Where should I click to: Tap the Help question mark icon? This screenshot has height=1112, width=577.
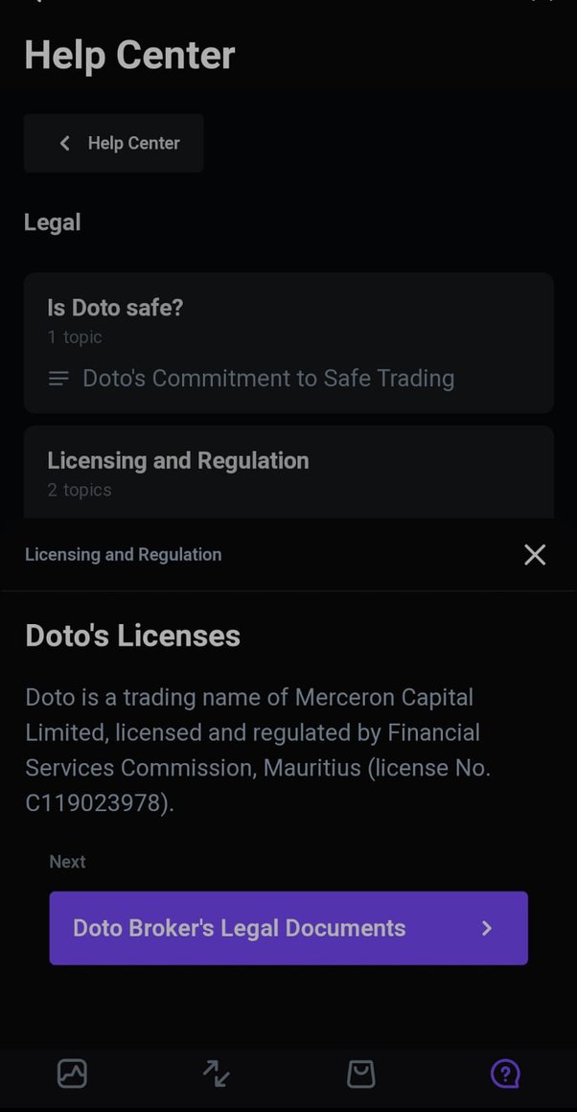pos(505,1074)
